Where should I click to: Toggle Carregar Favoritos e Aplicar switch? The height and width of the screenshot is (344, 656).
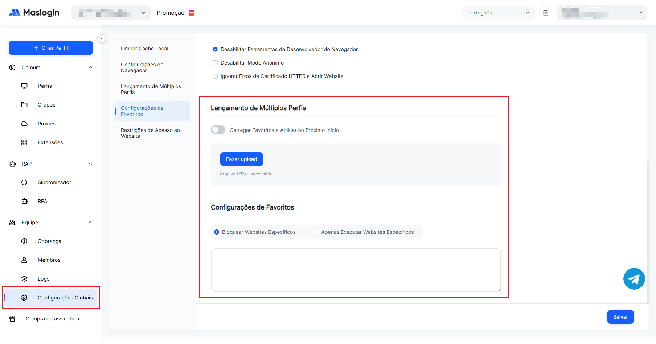(218, 130)
